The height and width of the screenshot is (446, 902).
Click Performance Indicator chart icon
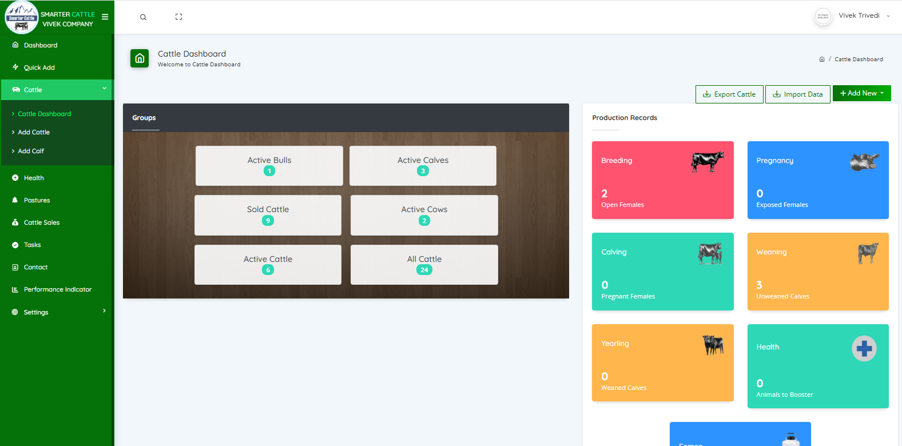(15, 289)
